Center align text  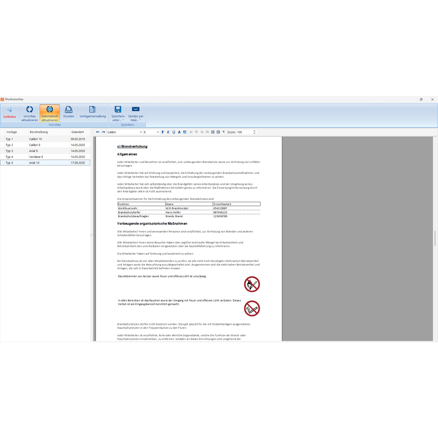[196, 132]
